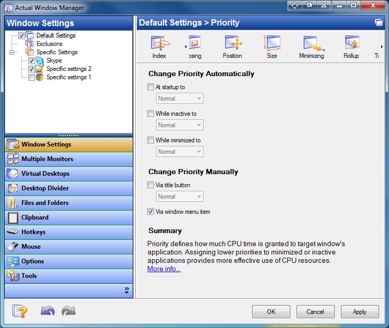Enable the While inactive to checkbox

[x=150, y=114]
